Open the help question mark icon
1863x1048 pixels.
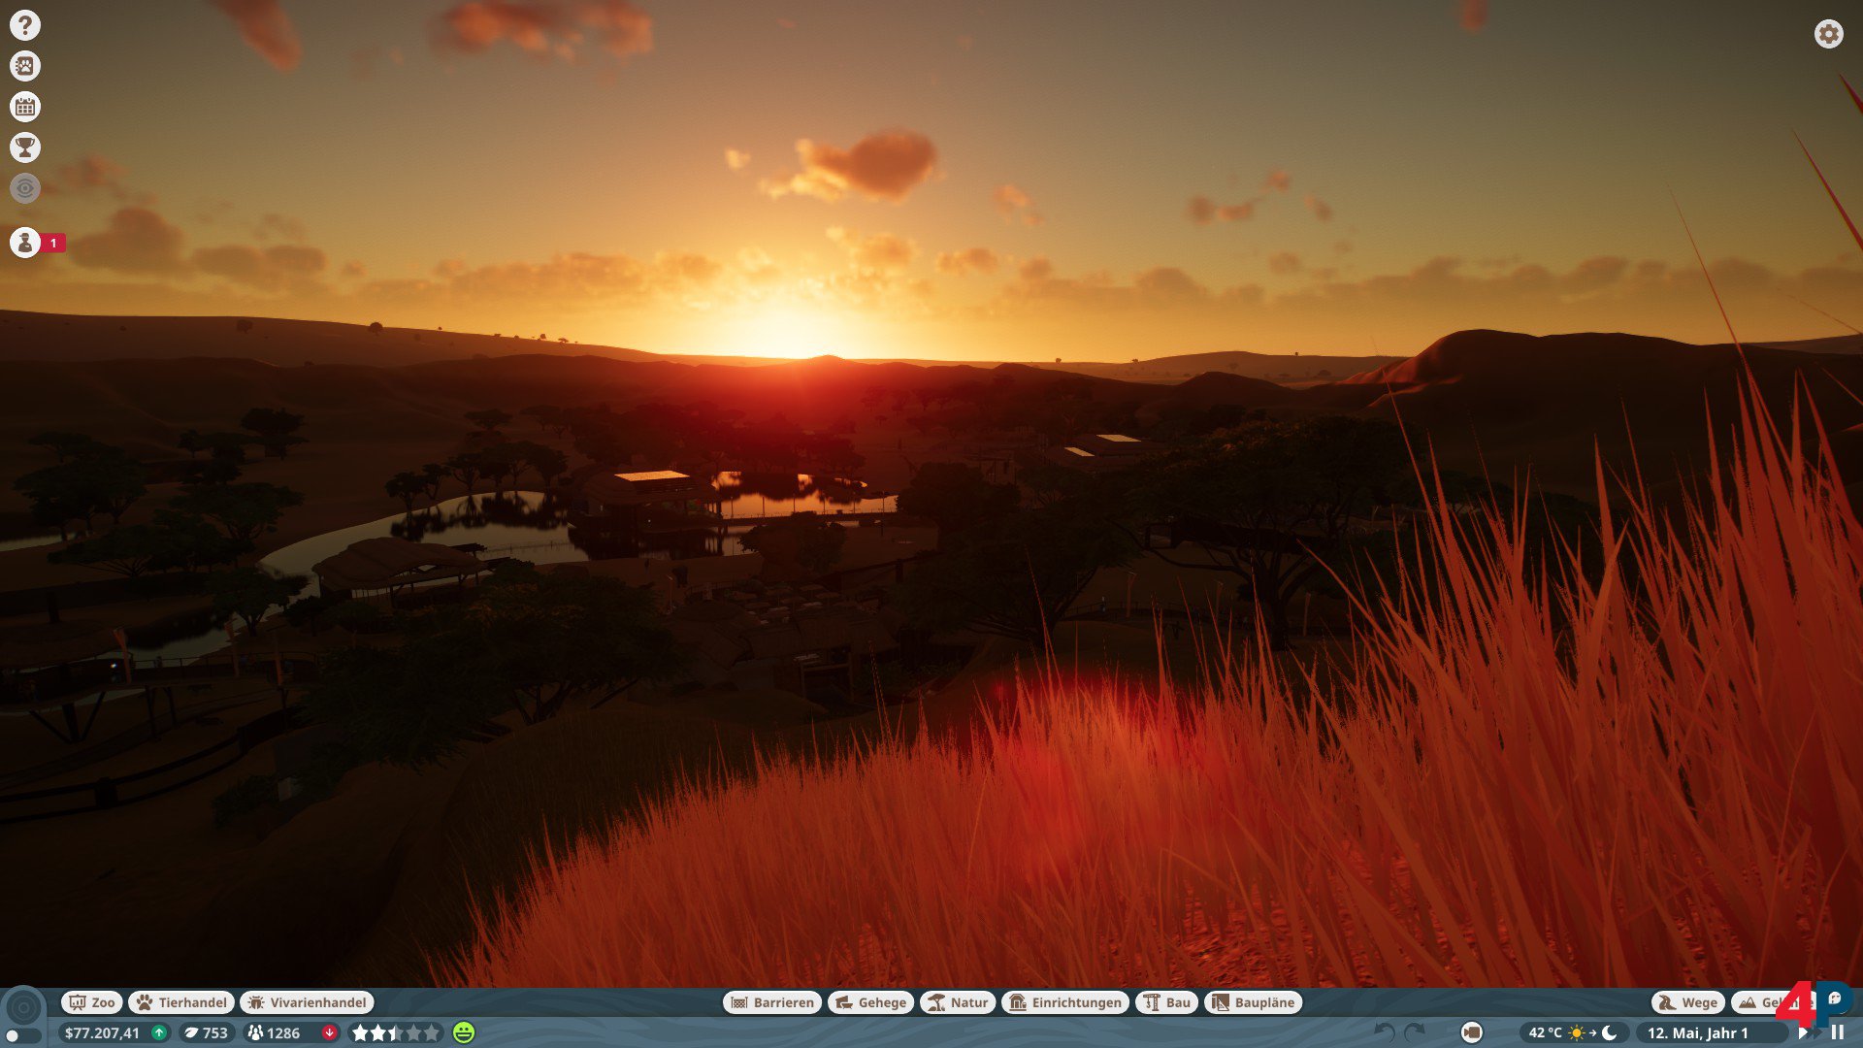(25, 25)
